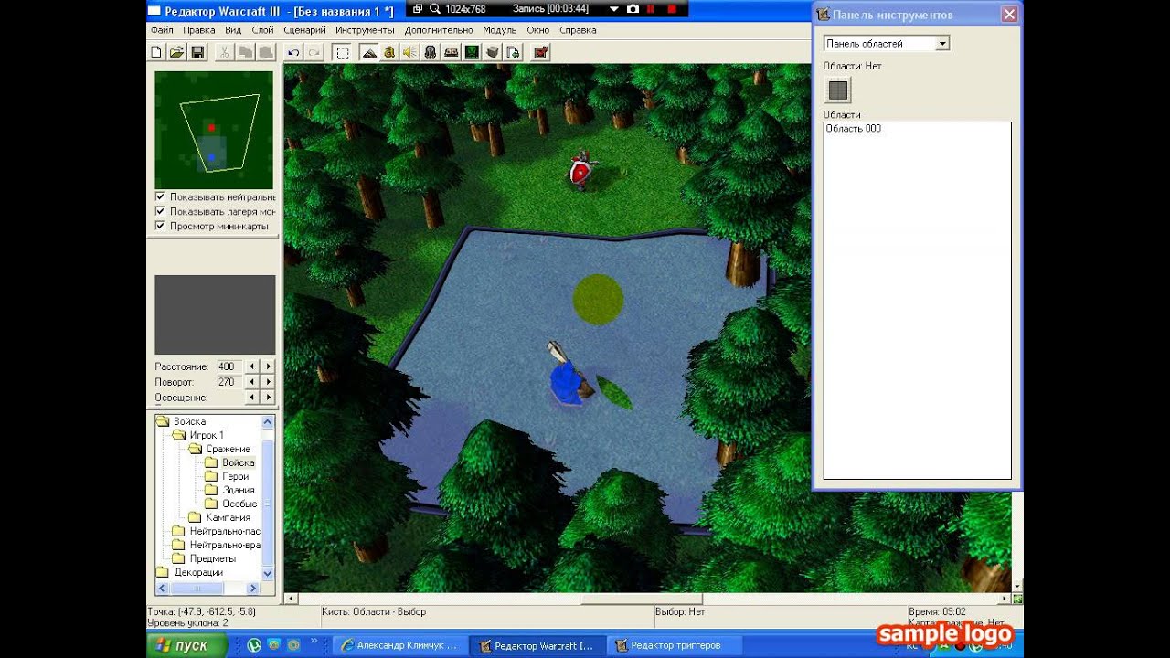This screenshot has height=658, width=1170.
Task: Open the Сценарий menu
Action: tap(304, 30)
